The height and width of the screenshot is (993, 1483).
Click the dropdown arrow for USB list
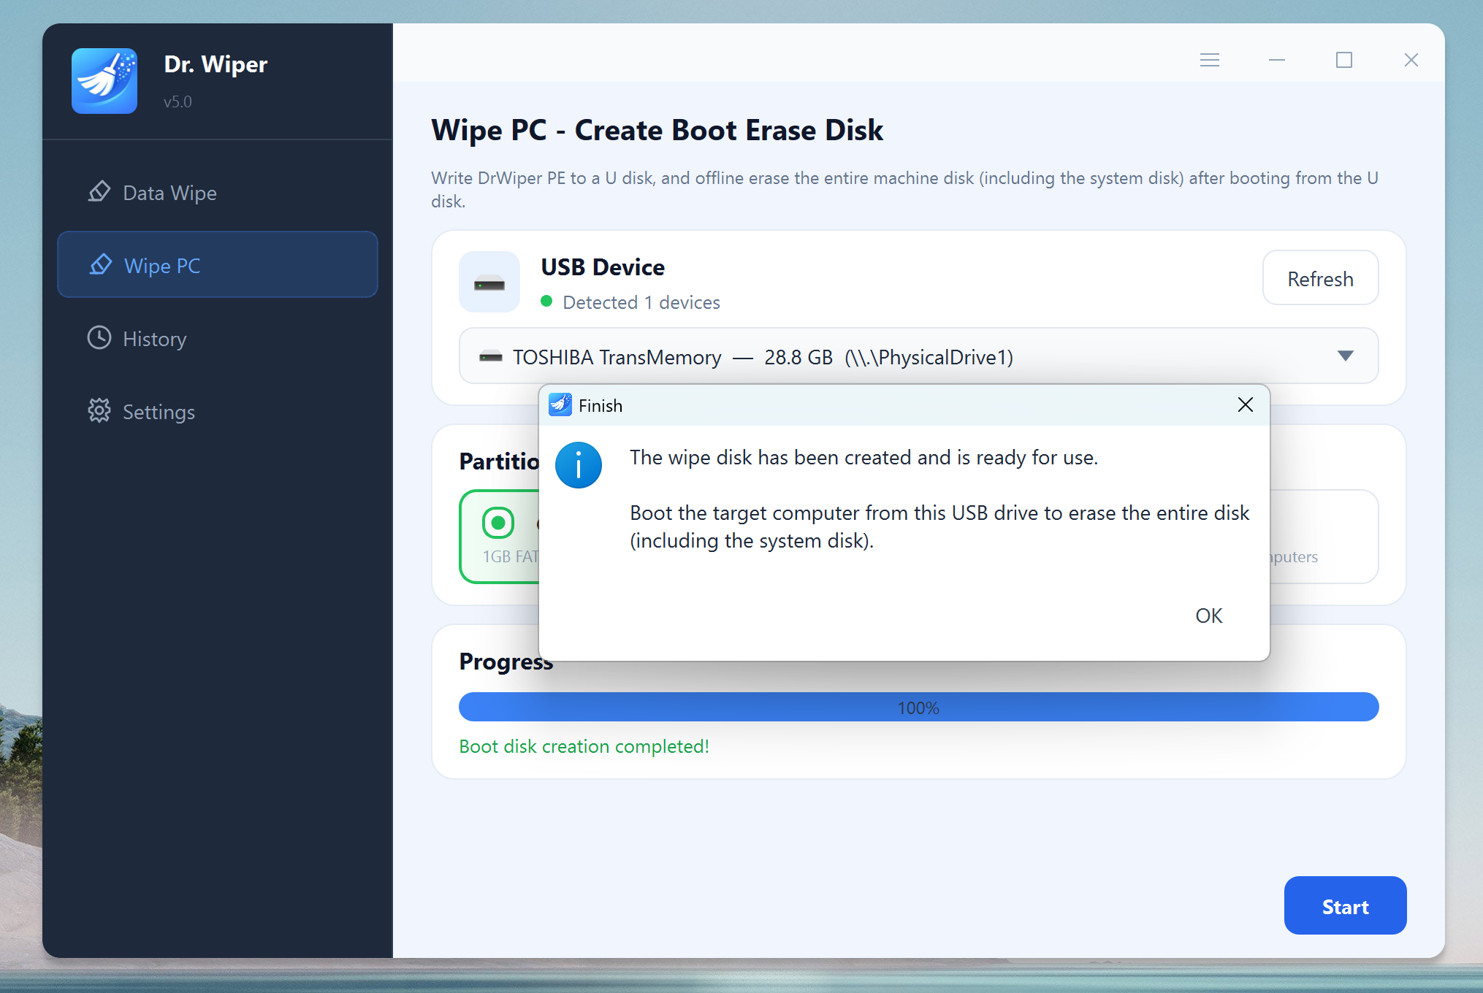pyautogui.click(x=1346, y=356)
